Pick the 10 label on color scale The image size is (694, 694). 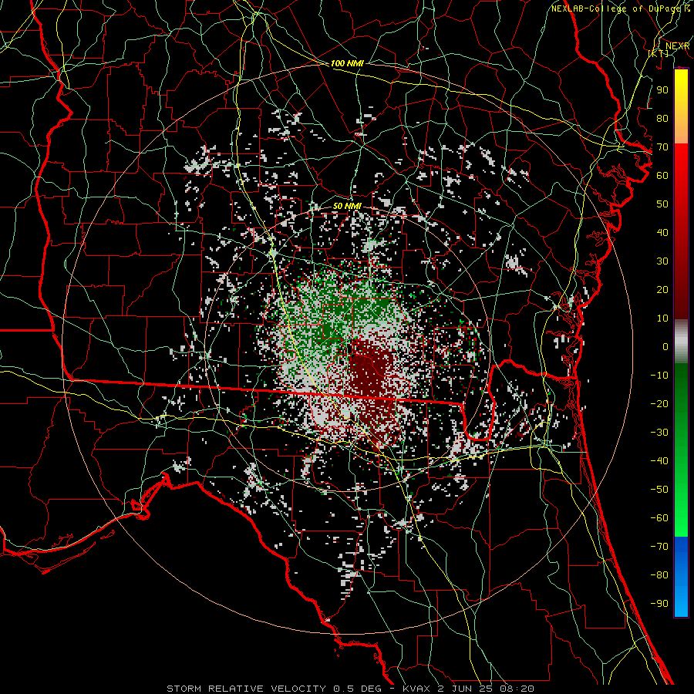[662, 318]
